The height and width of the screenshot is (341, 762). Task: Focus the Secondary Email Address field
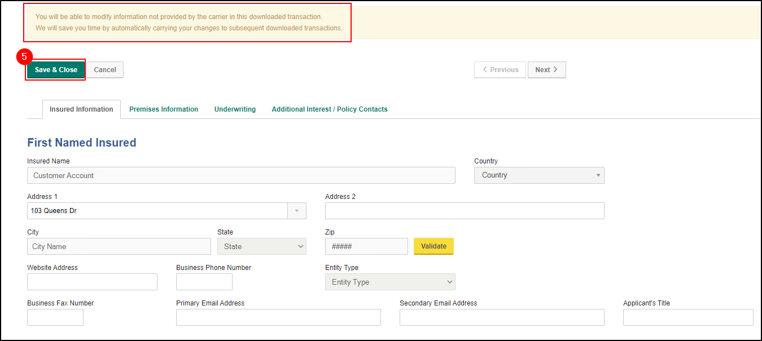click(502, 317)
